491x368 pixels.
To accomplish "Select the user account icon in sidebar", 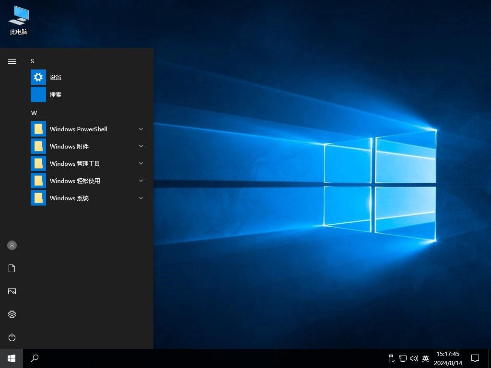I will tap(12, 245).
